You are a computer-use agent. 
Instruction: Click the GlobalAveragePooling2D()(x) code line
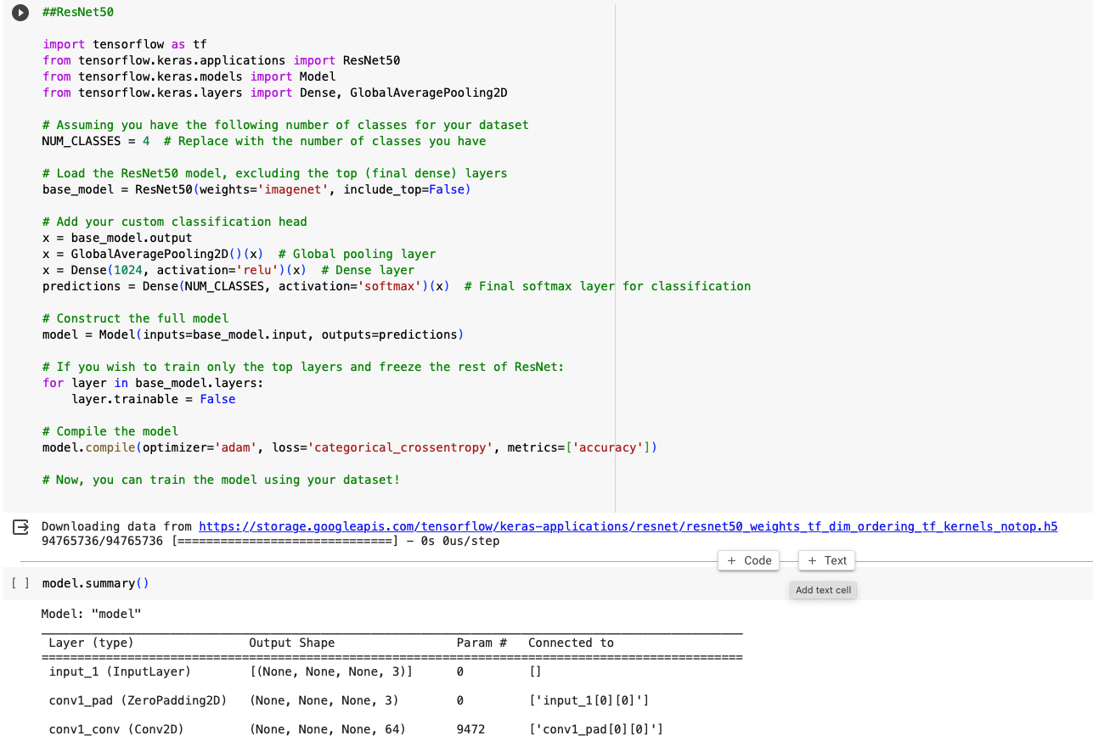coord(239,254)
